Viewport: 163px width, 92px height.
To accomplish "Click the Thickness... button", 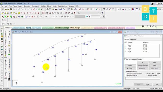I will pos(143,69).
